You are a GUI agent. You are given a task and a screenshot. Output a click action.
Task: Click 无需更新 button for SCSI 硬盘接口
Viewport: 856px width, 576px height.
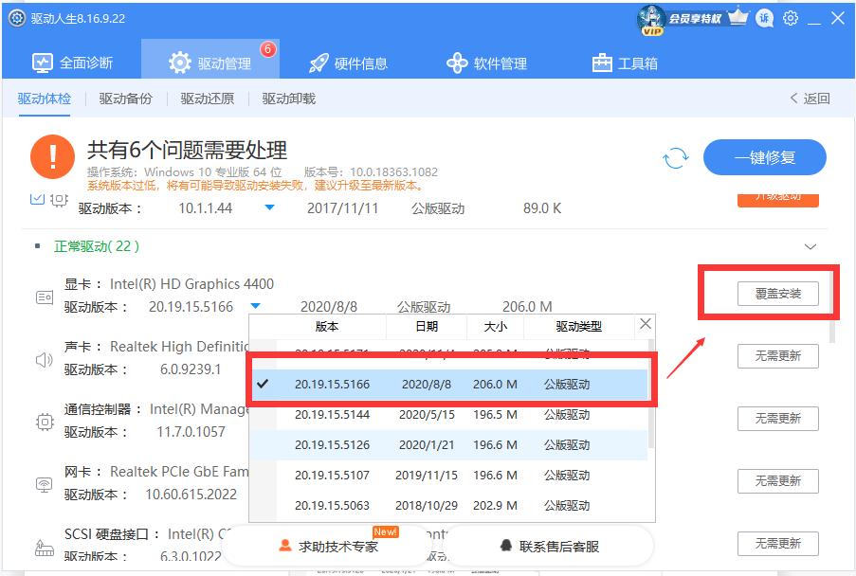click(x=778, y=543)
